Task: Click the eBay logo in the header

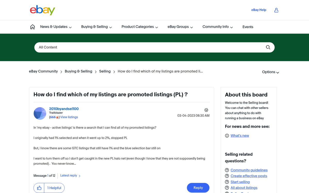Action: click(x=42, y=10)
